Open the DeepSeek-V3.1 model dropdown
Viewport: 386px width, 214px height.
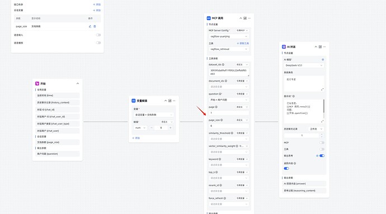304,65
